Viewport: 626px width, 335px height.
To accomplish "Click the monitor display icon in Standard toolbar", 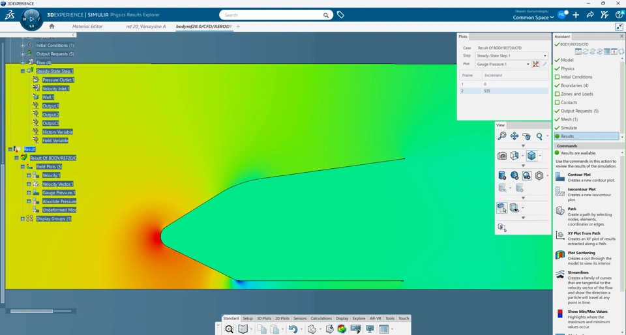I will point(370,329).
